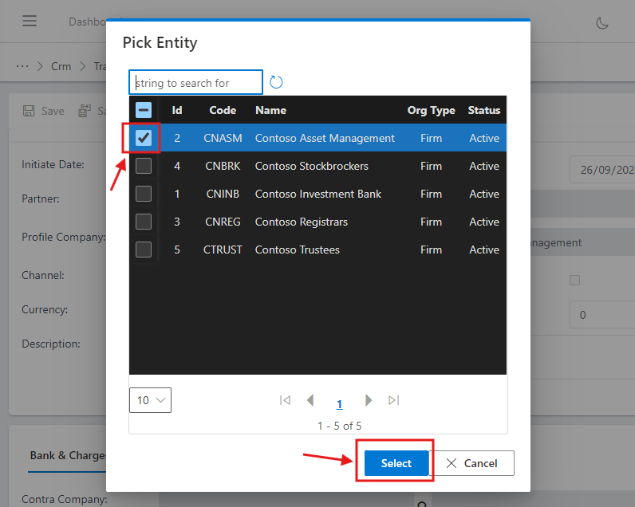This screenshot has height=507, width=635.
Task: Tick the Contoso Trustees row checkbox
Action: pyautogui.click(x=144, y=250)
